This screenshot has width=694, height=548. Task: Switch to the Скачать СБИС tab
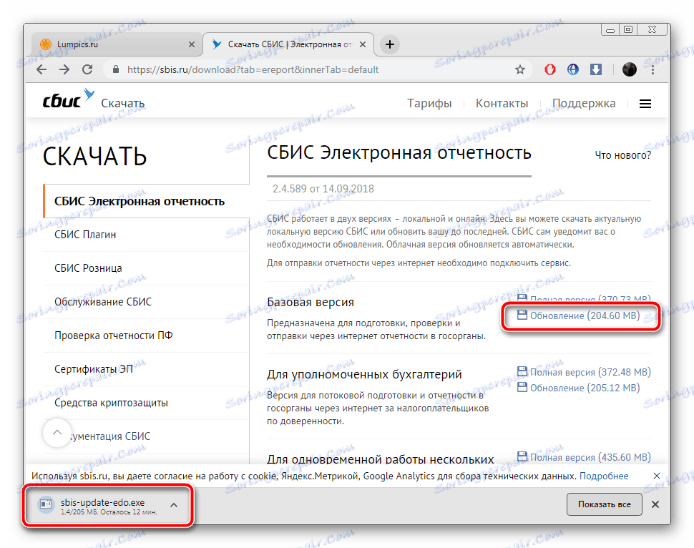288,44
